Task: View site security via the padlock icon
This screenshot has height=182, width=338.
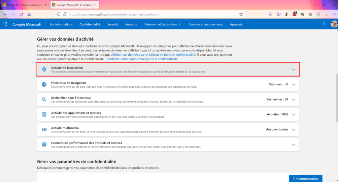Action: [65, 14]
